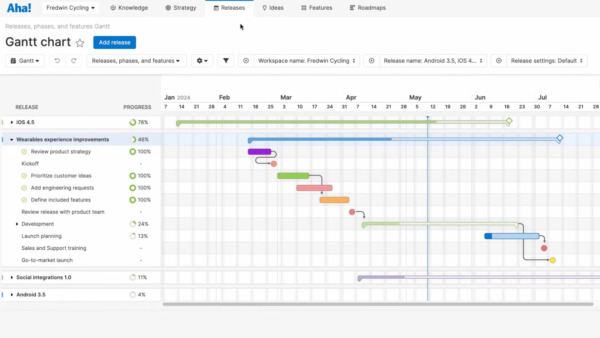Open the Knowledge menu
This screenshot has height=338, width=600.
pos(129,8)
